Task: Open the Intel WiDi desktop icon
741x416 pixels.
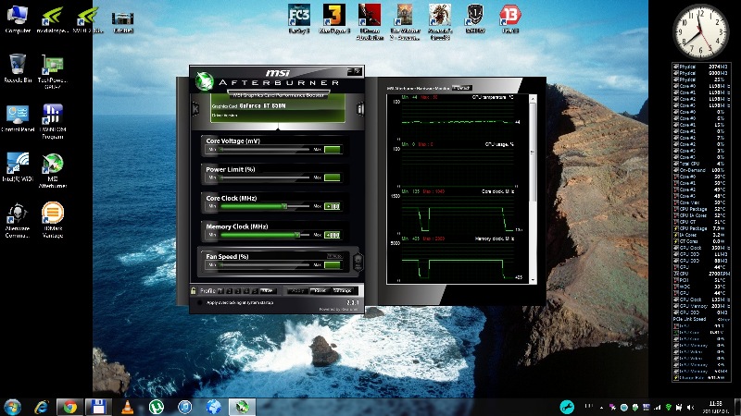Action: point(18,167)
